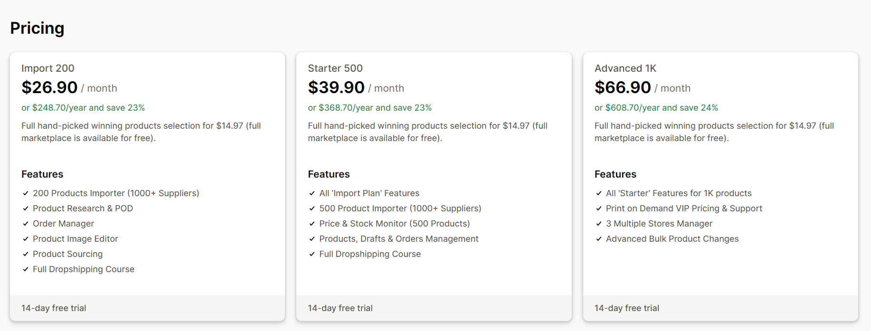Click Products, Drafts & Orders Management

click(x=399, y=239)
